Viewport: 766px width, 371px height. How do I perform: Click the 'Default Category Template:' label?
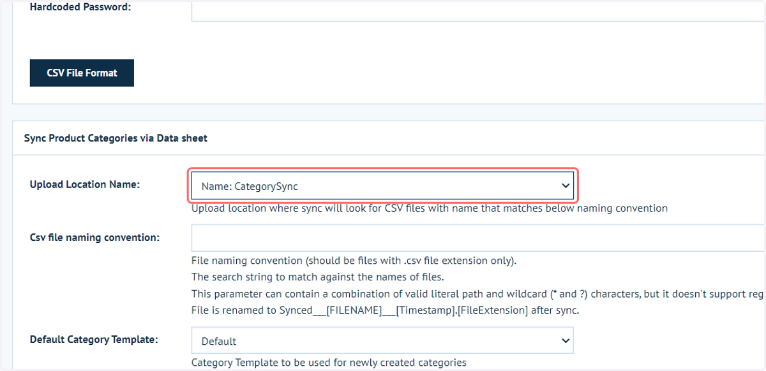[x=94, y=340]
